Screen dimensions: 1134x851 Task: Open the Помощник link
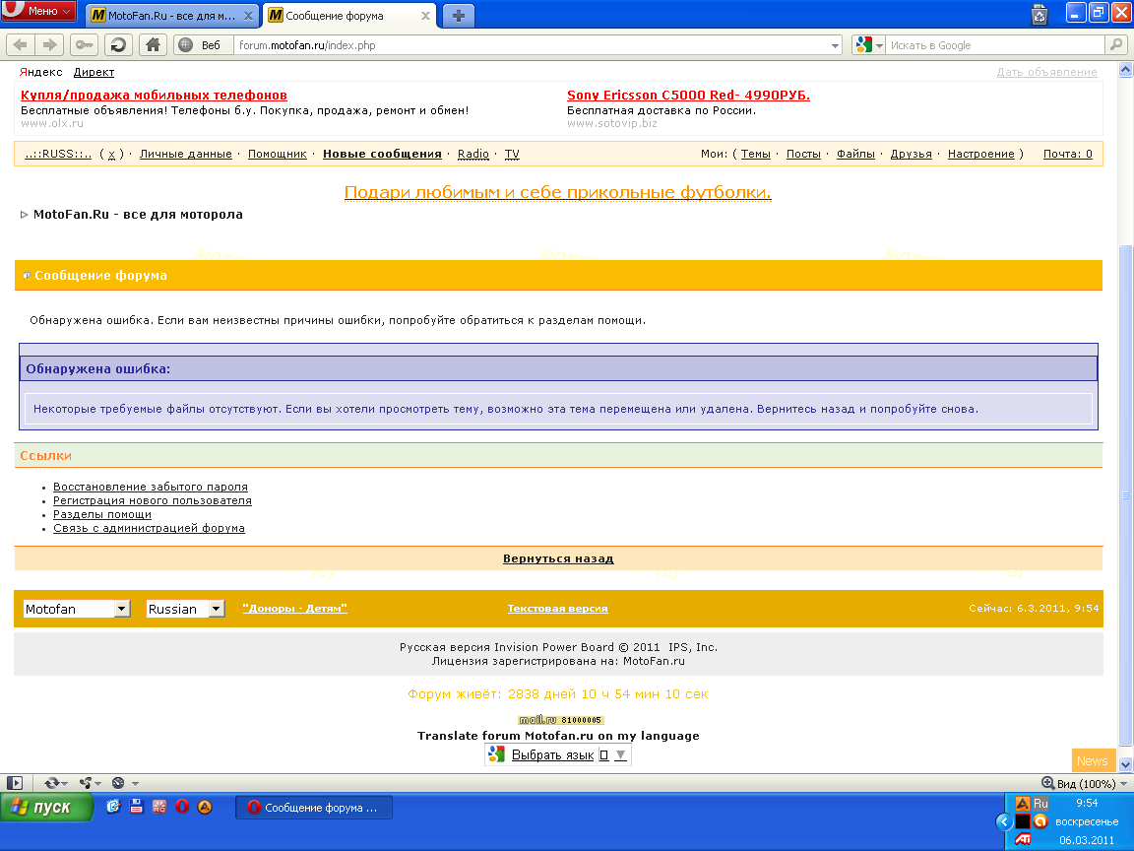pyautogui.click(x=277, y=154)
